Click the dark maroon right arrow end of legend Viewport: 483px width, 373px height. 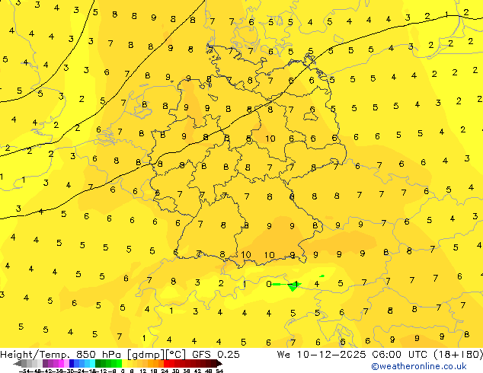219,363
